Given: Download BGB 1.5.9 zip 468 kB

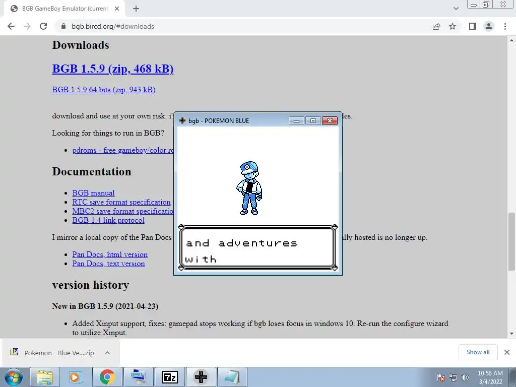Looking at the screenshot, I should coord(112,69).
